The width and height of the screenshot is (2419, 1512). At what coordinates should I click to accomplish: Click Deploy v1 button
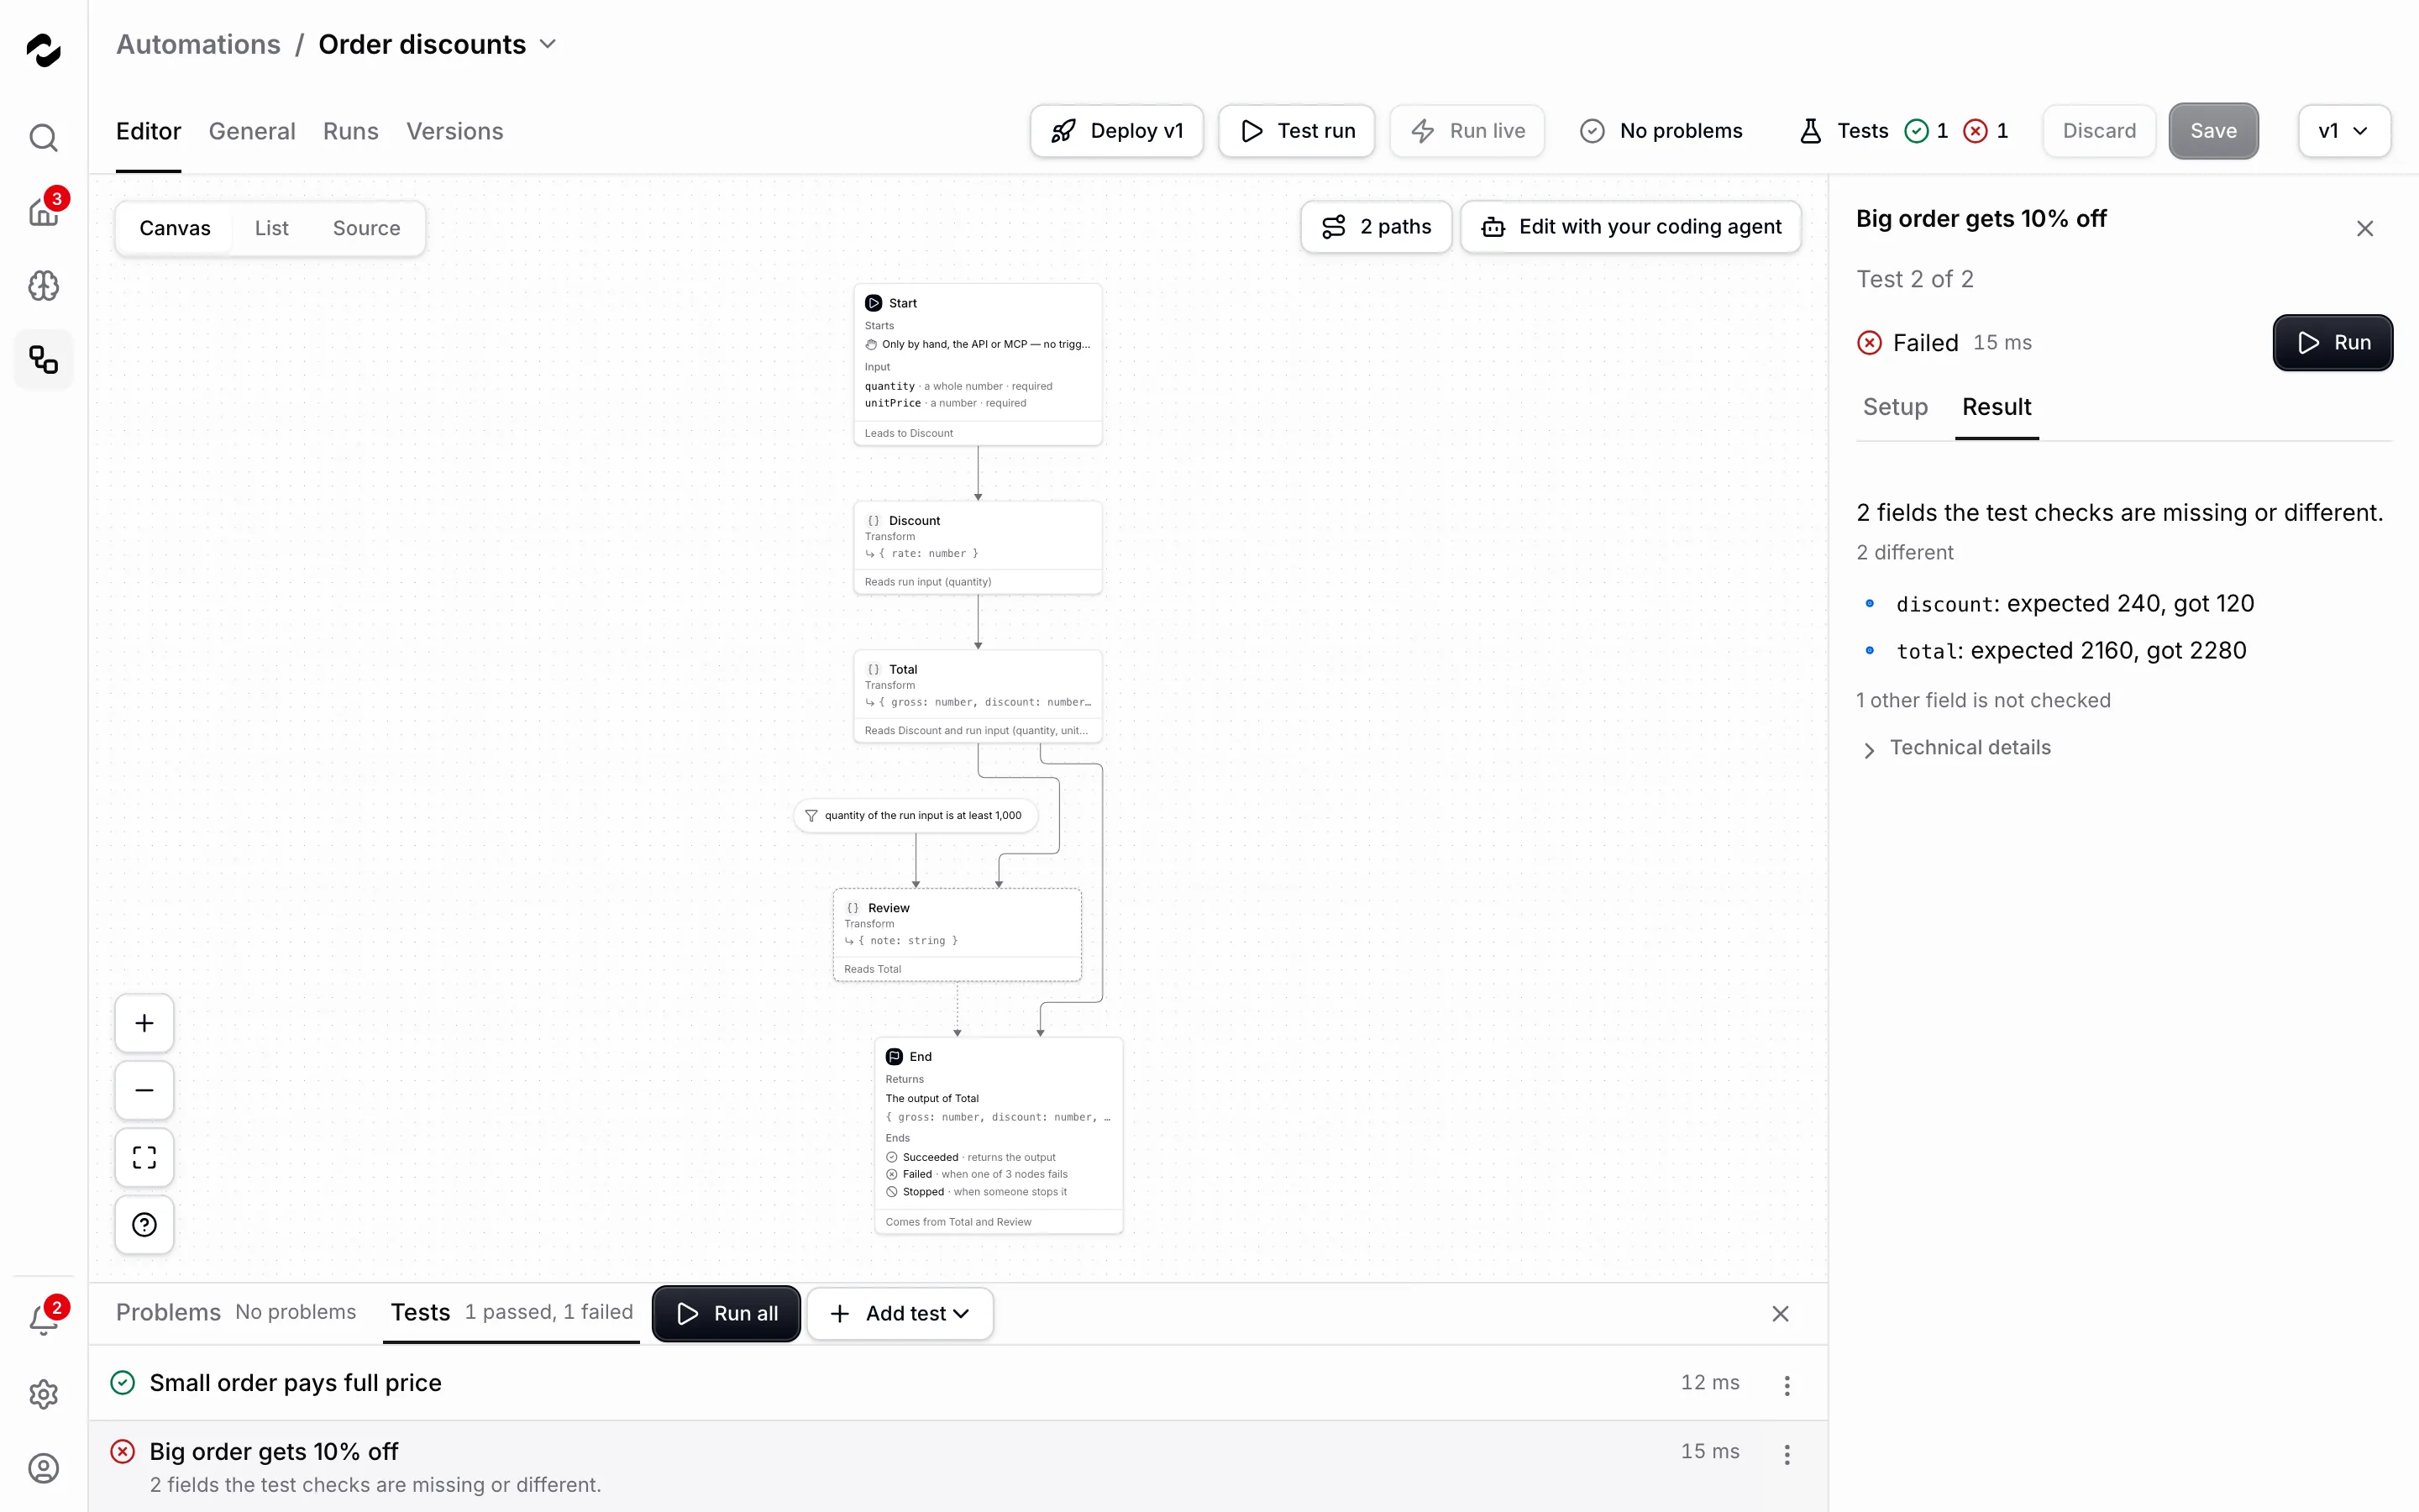[x=1116, y=131]
